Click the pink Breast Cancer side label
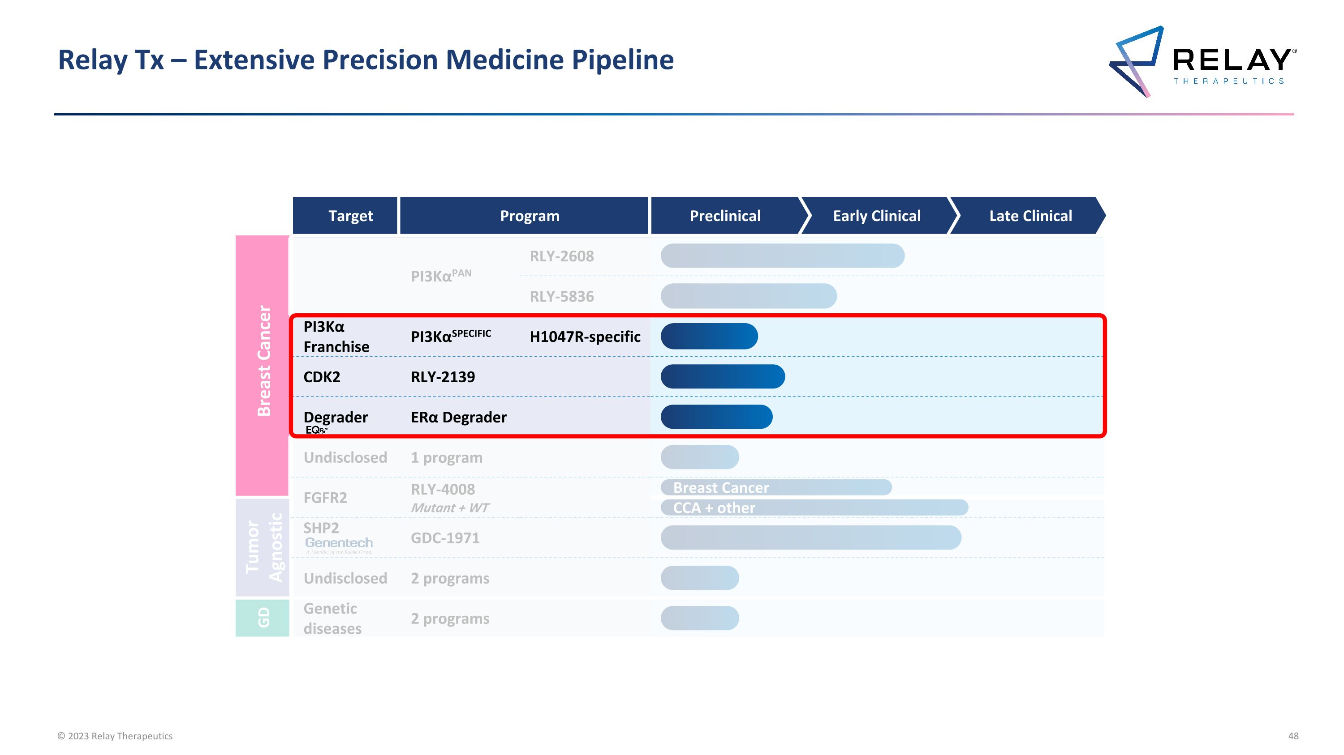Image resolution: width=1344 pixels, height=755 pixels. click(263, 361)
